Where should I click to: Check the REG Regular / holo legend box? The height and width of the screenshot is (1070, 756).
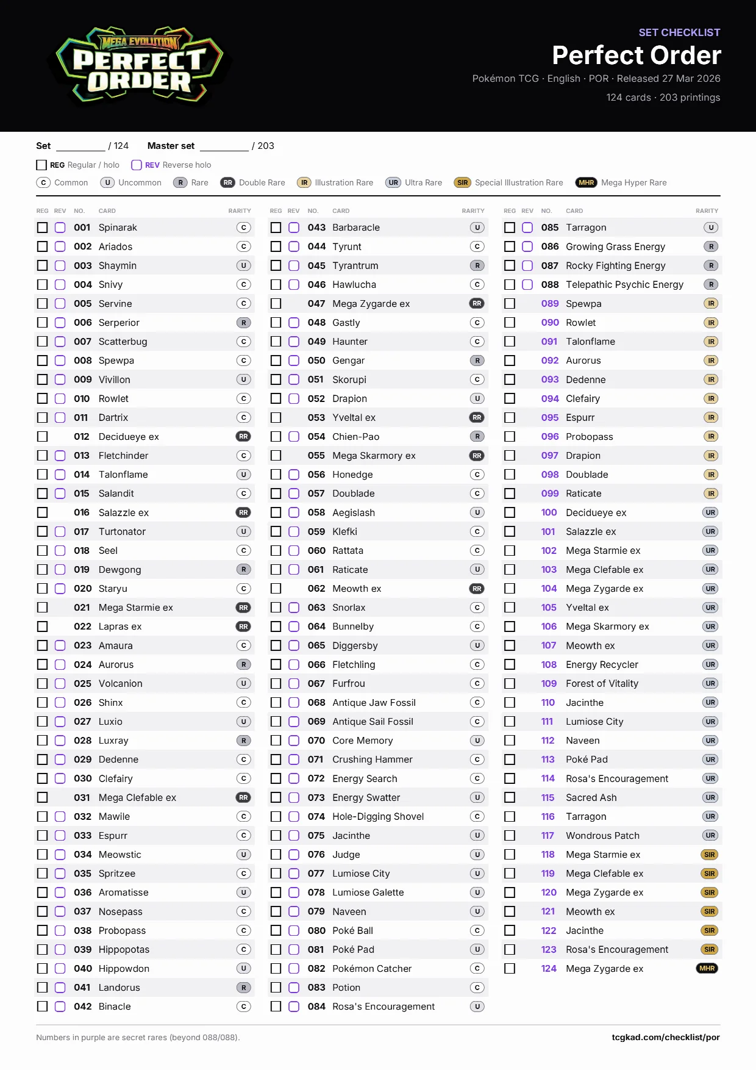pyautogui.click(x=41, y=165)
